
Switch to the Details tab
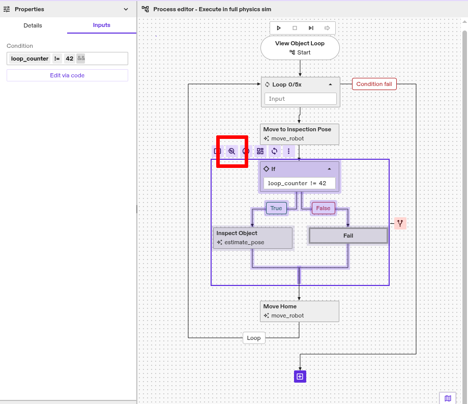pyautogui.click(x=33, y=25)
